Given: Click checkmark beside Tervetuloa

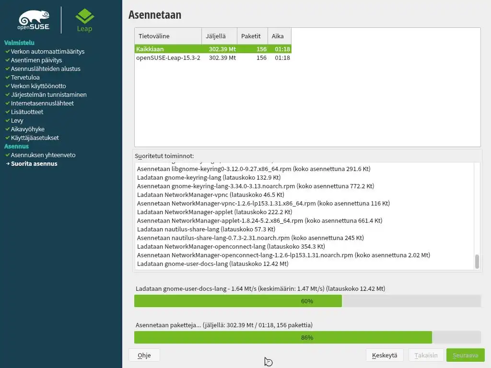Looking at the screenshot, I should (x=7, y=77).
